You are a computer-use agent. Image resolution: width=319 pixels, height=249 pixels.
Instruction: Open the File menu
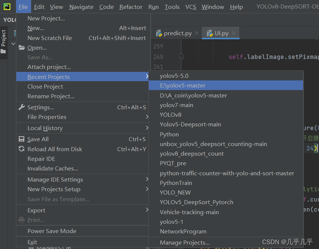[x=23, y=7]
